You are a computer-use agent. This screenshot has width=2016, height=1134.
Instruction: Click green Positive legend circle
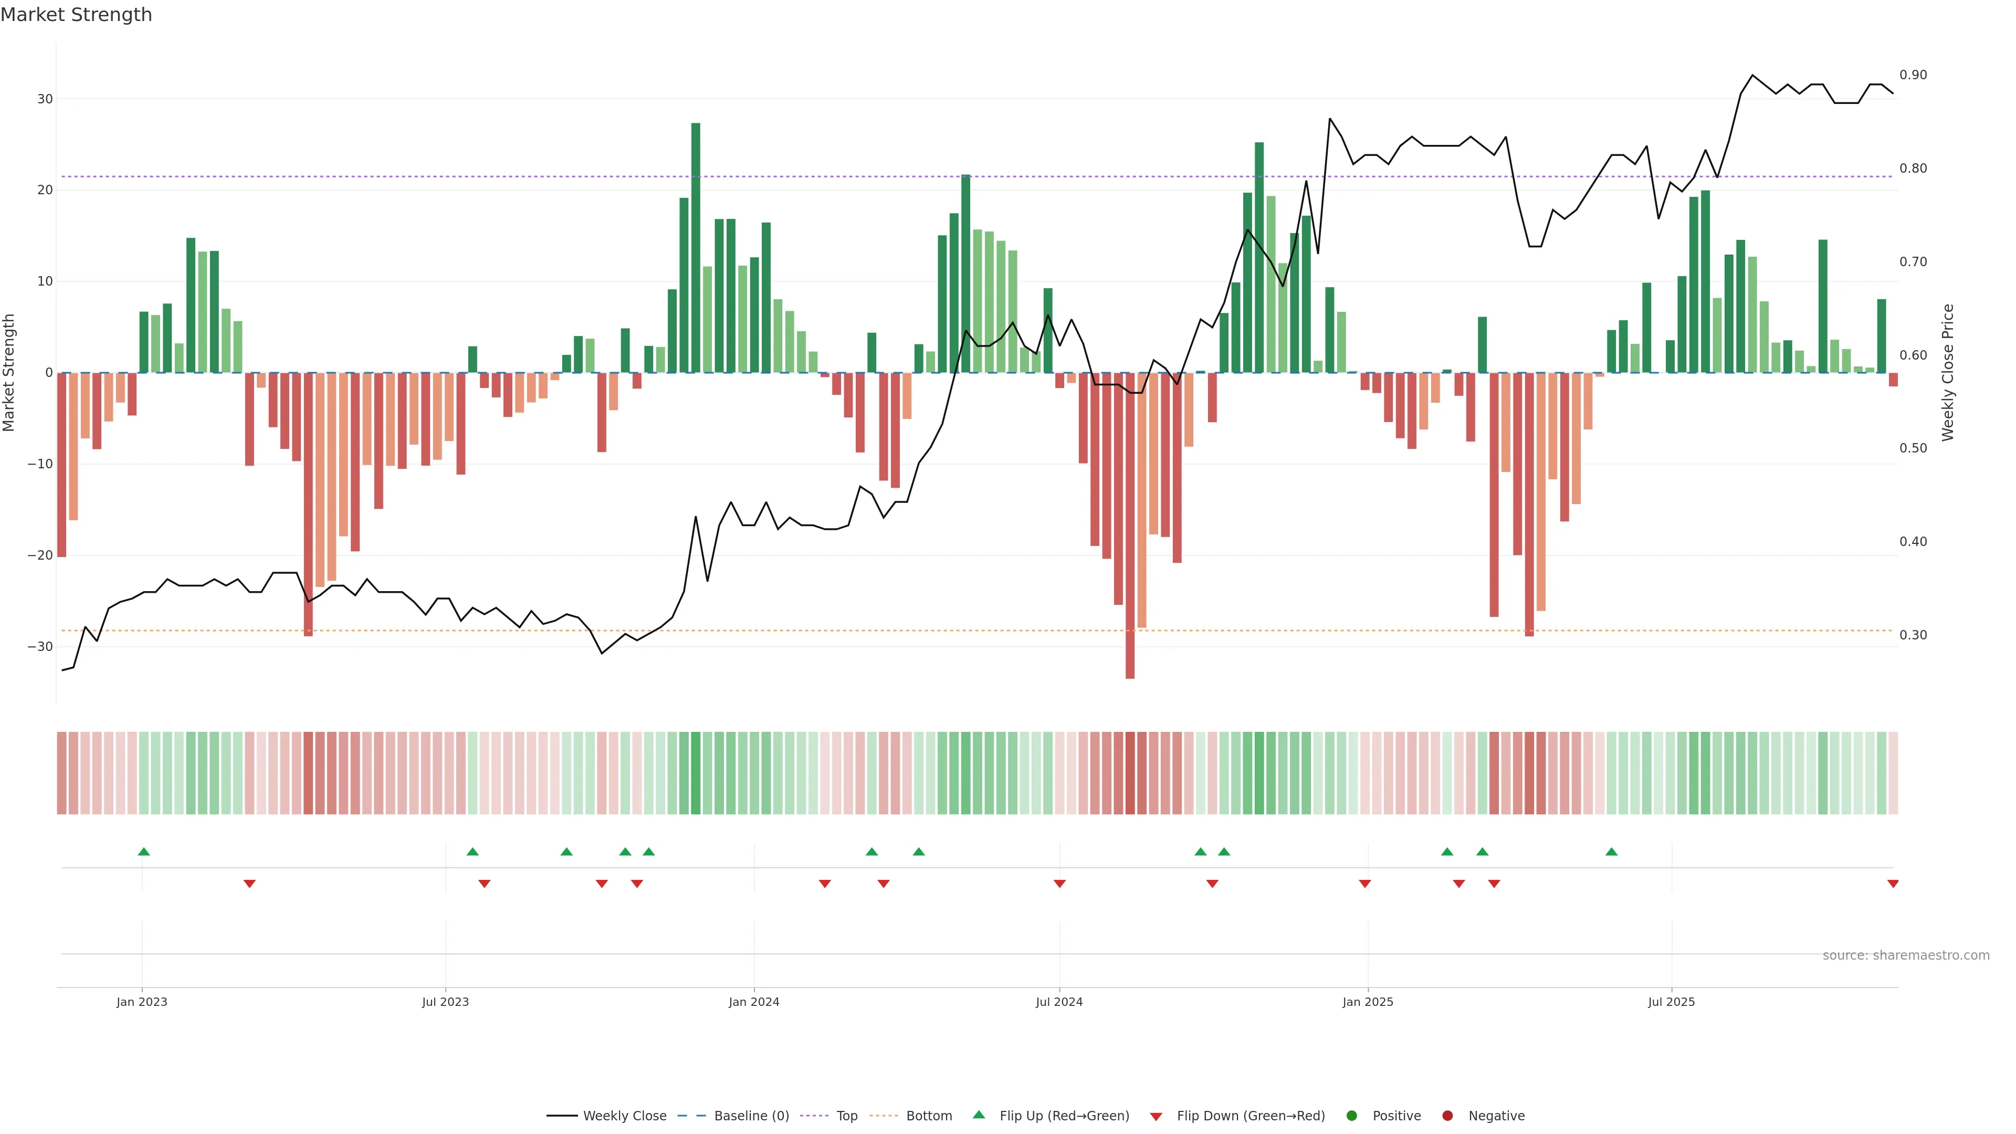click(1351, 1116)
